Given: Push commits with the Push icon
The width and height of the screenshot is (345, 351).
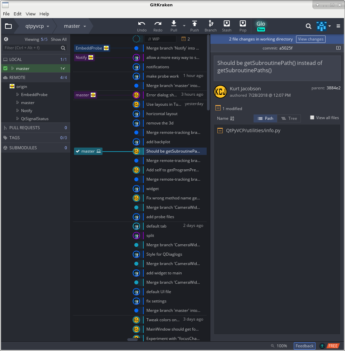Looking at the screenshot, I should click(x=195, y=23).
